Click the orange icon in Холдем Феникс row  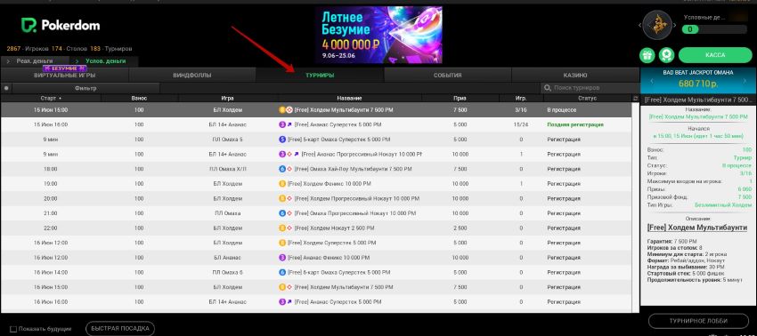tap(282, 184)
